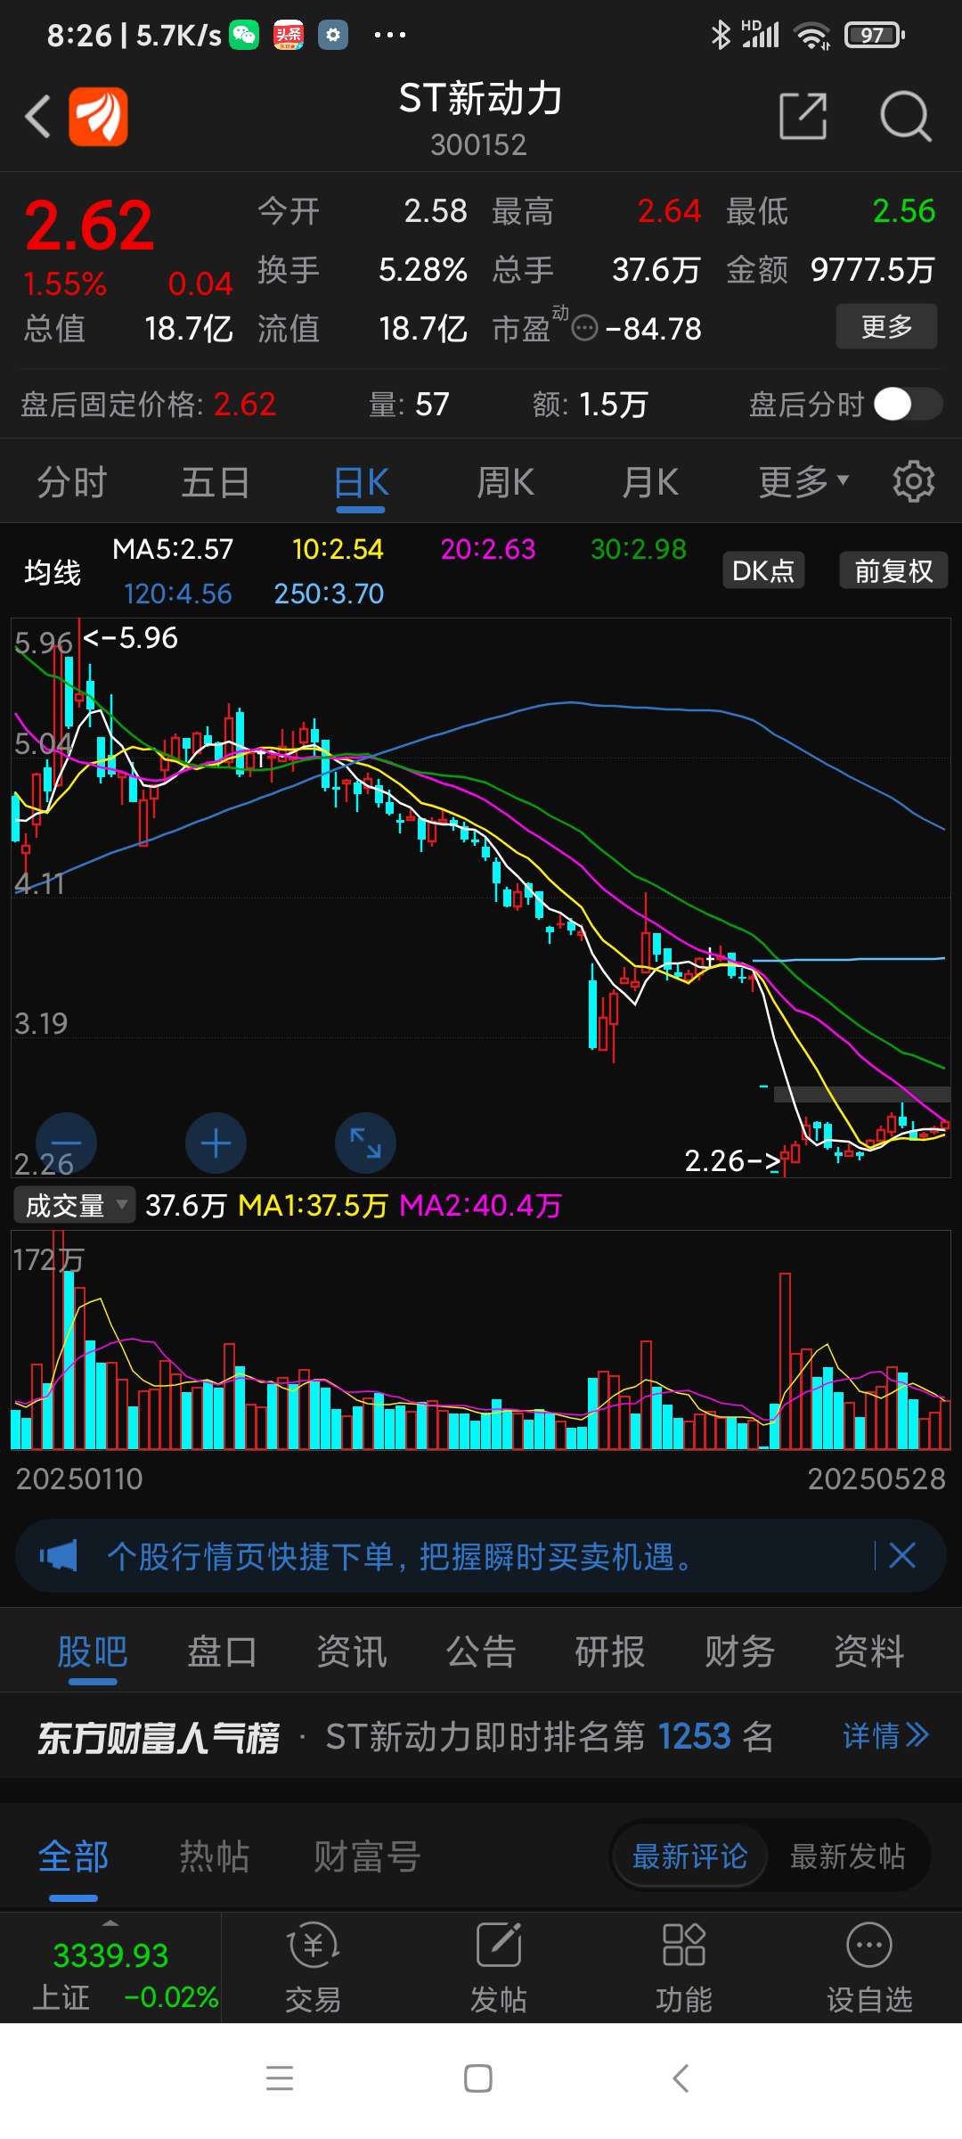
Task: Open the 股吧 tab
Action: [x=93, y=1651]
